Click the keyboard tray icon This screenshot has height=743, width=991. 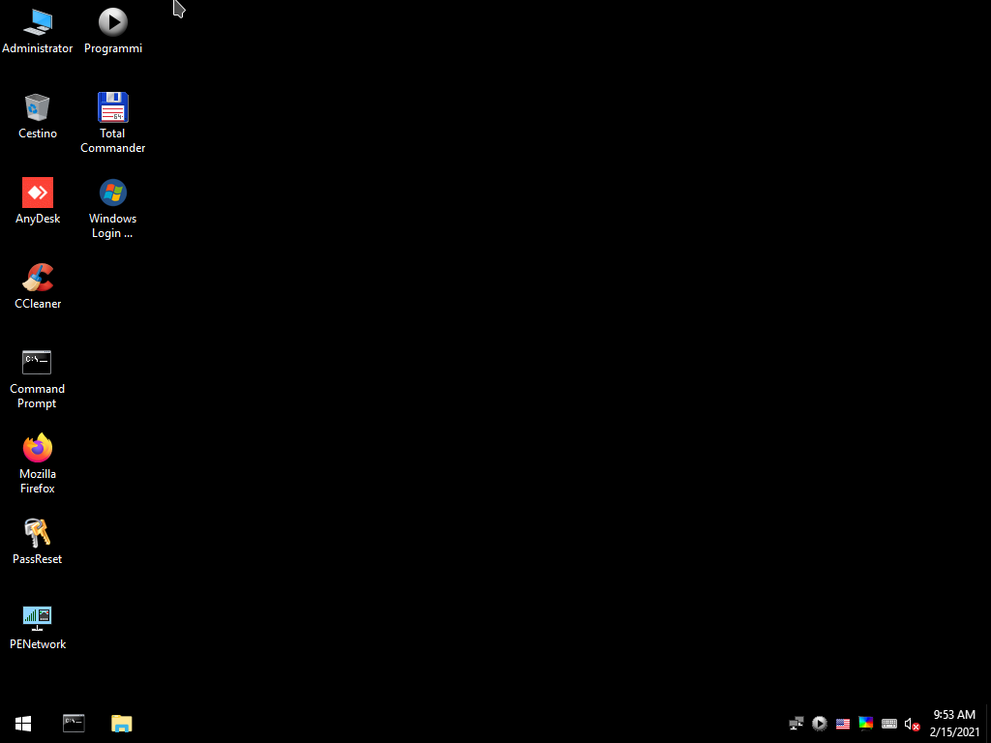pyautogui.click(x=889, y=724)
